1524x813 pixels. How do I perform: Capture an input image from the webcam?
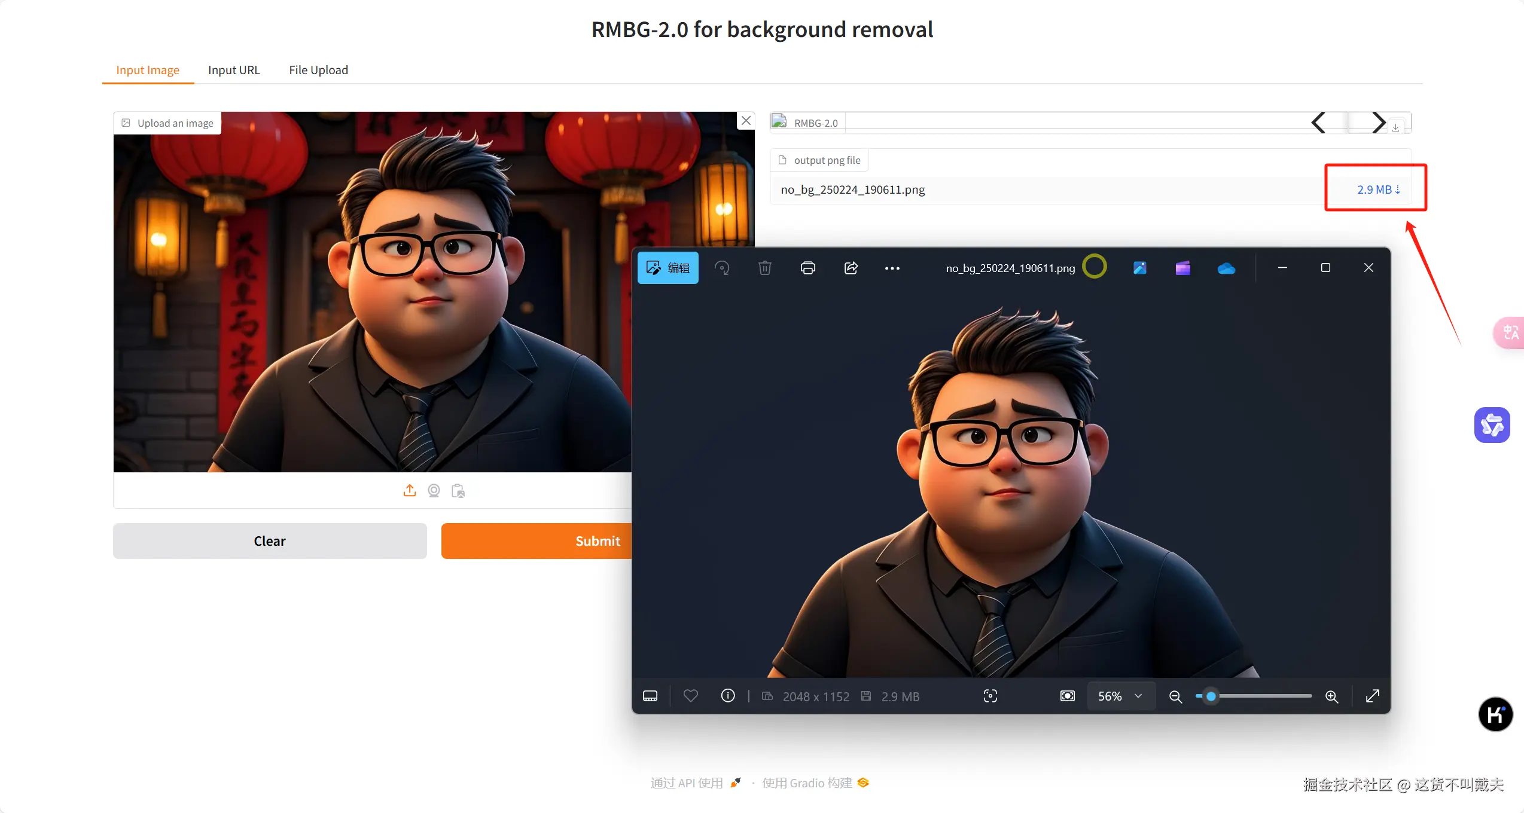434,490
